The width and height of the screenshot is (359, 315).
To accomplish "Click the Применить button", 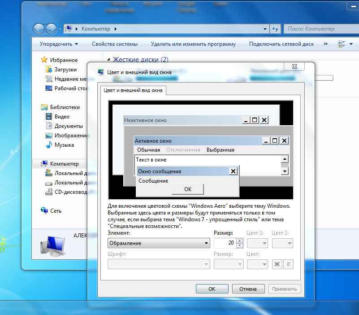I will point(284,289).
